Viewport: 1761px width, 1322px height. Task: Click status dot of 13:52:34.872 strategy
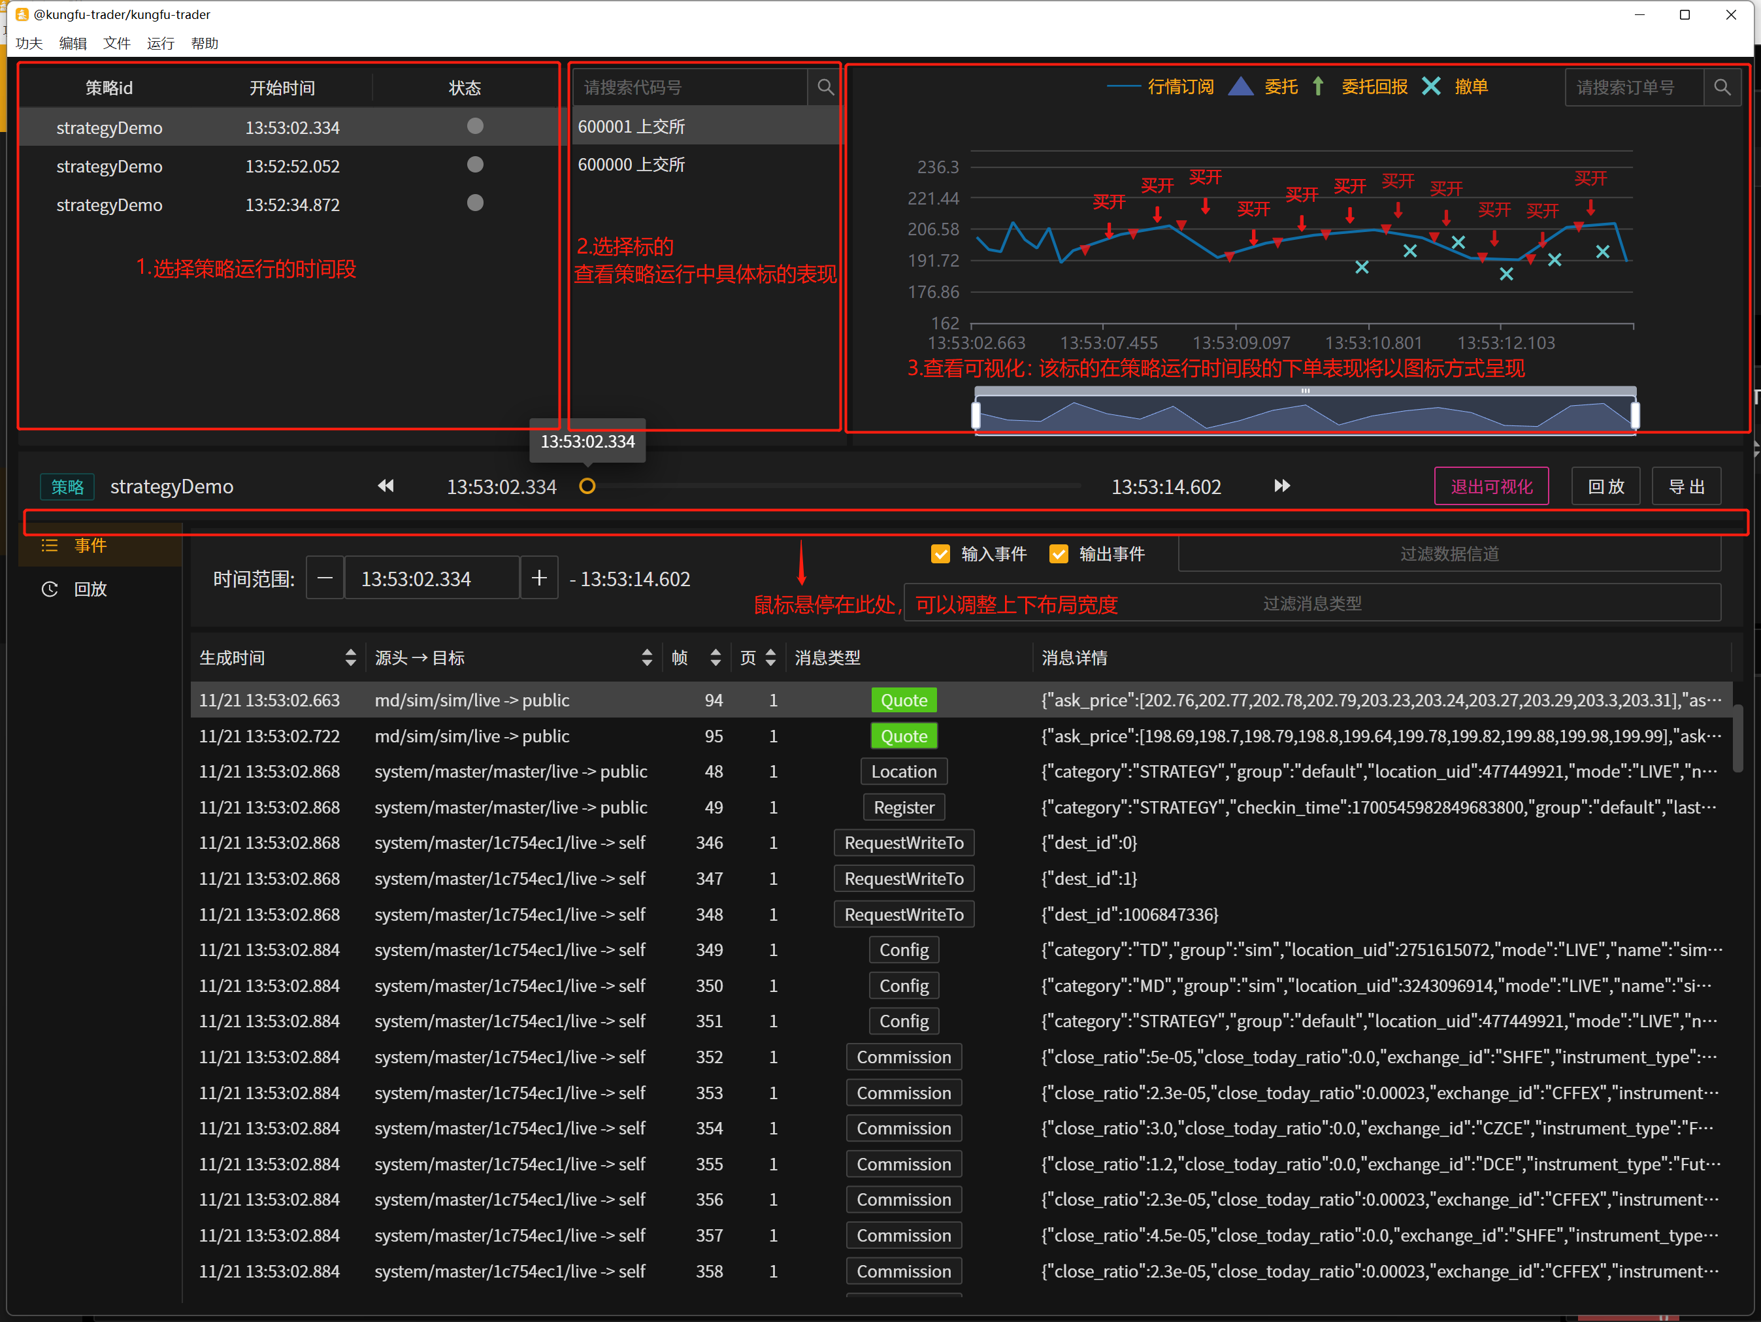(x=475, y=203)
